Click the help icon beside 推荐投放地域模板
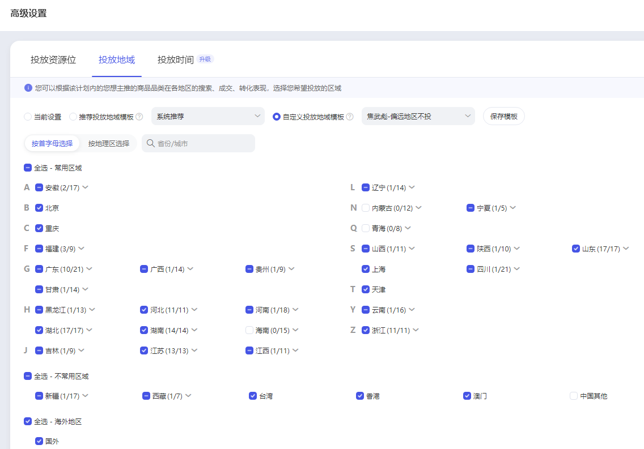This screenshot has height=449, width=644. (139, 117)
